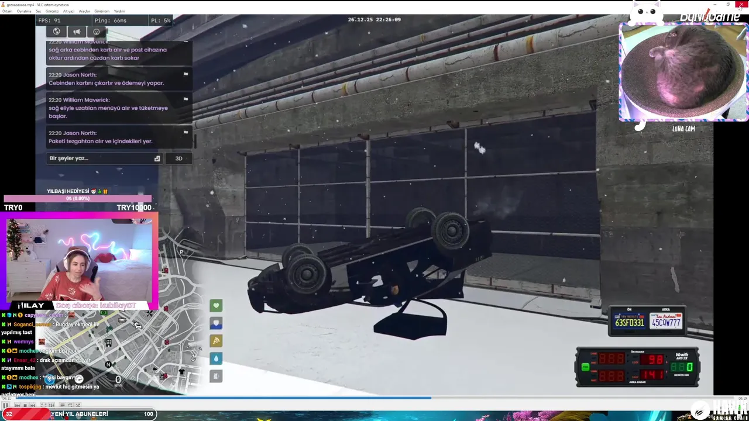This screenshot has height=421, width=749.
Task: Click the globe chat channel icon
Action: (x=56, y=32)
